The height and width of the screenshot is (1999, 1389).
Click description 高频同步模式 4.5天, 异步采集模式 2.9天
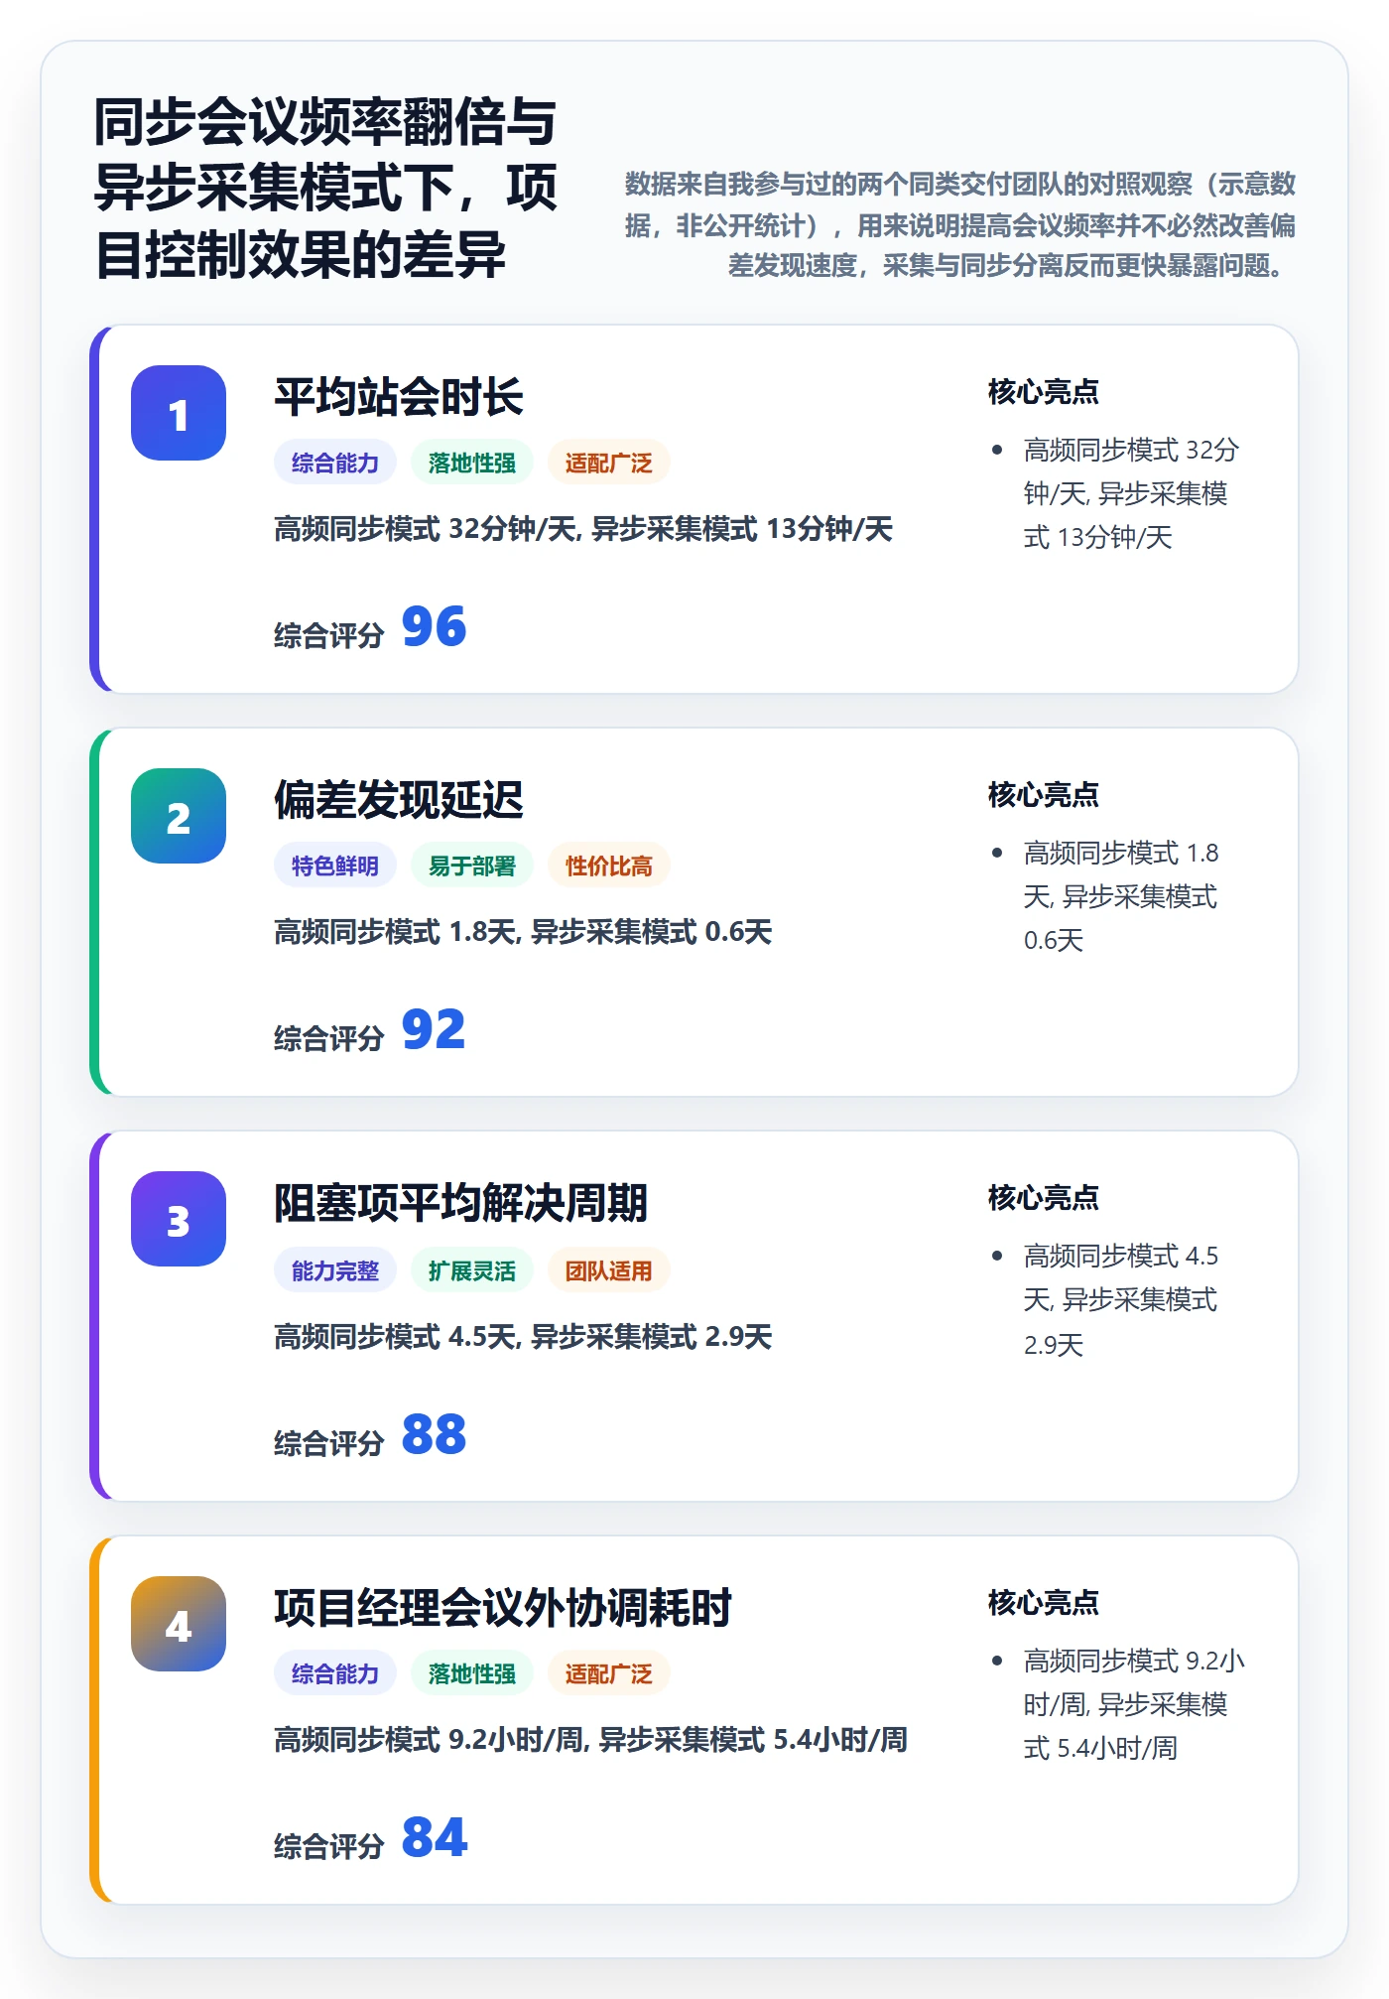[523, 1337]
